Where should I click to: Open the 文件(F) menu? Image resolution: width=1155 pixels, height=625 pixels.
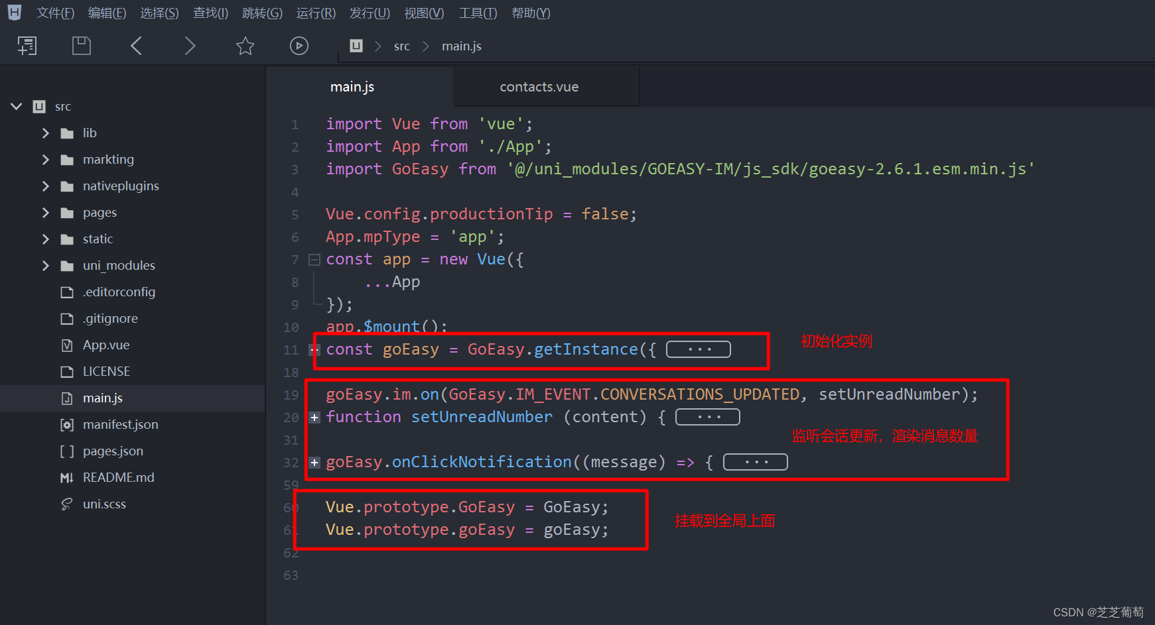pyautogui.click(x=55, y=13)
